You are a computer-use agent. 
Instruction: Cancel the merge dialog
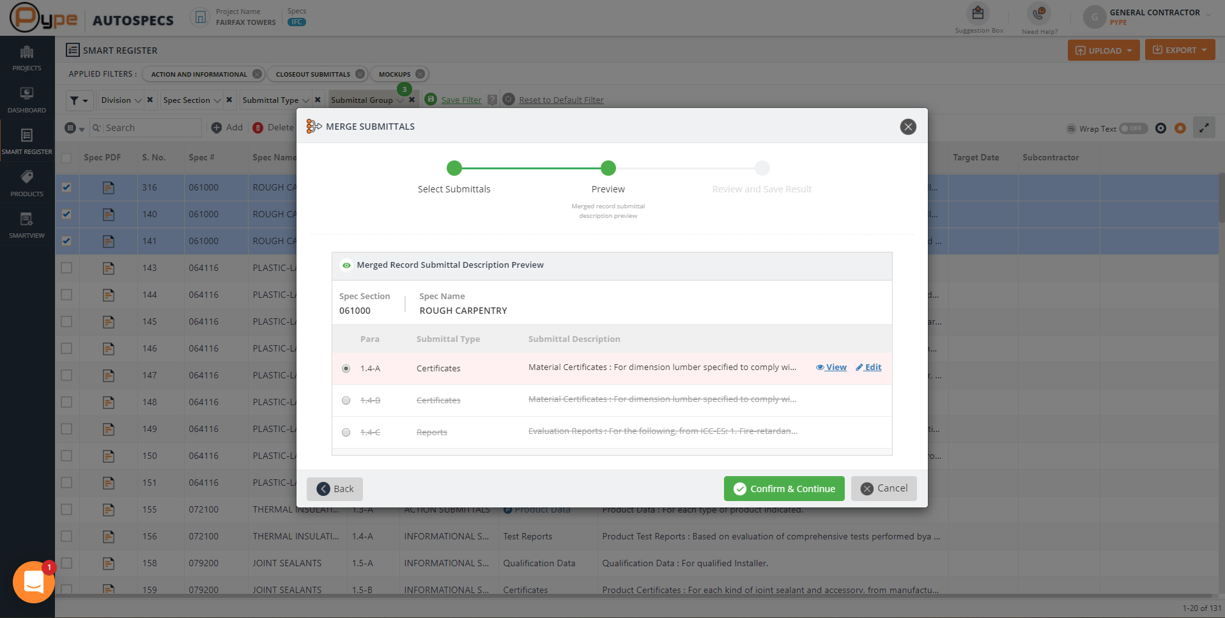point(884,488)
